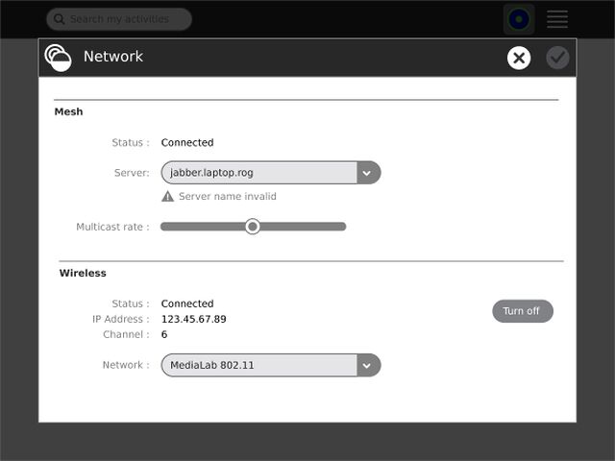Click the warning triangle icon
The width and height of the screenshot is (615, 461).
point(168,196)
